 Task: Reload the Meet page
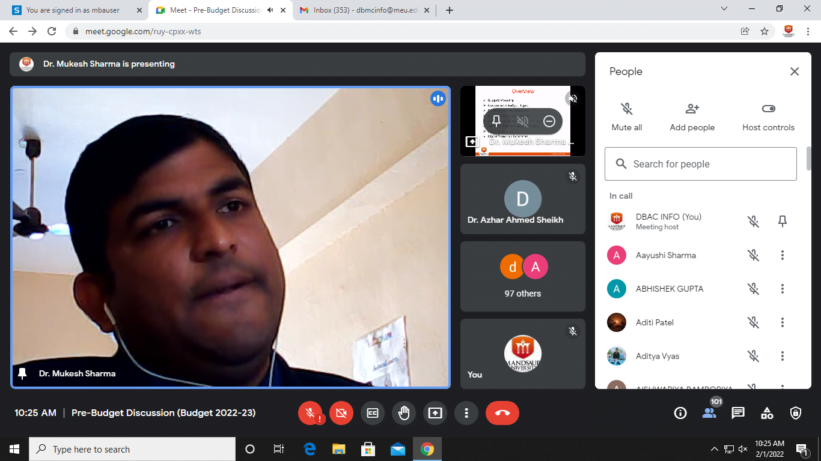pyautogui.click(x=52, y=31)
